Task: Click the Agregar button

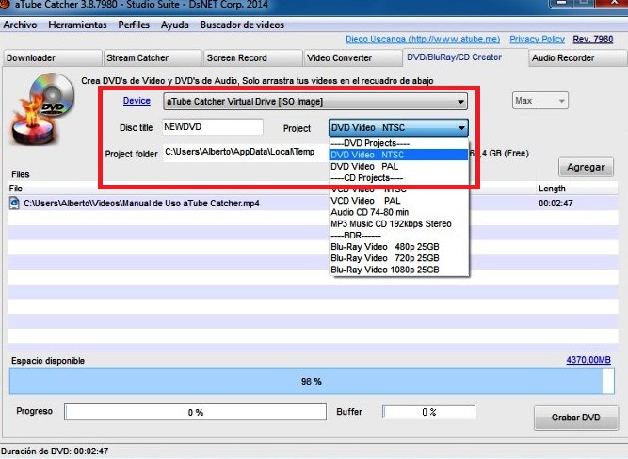Action: [x=586, y=167]
